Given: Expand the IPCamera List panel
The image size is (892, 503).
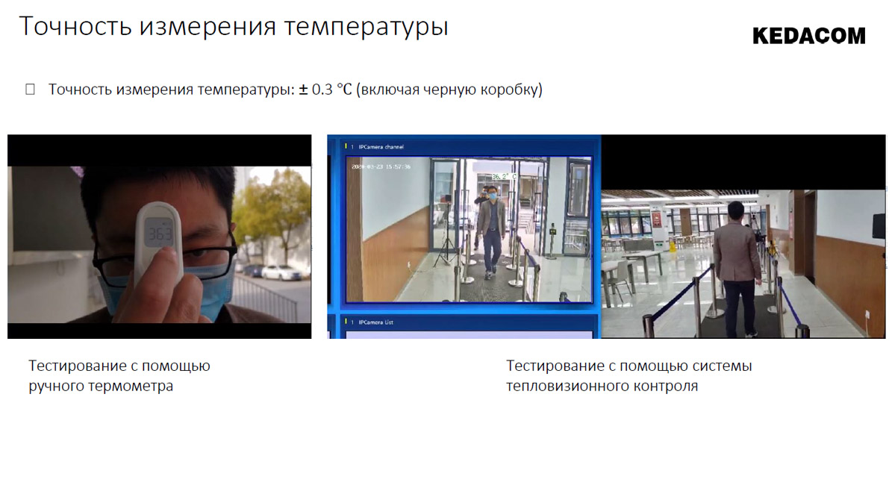Looking at the screenshot, I should [463, 322].
